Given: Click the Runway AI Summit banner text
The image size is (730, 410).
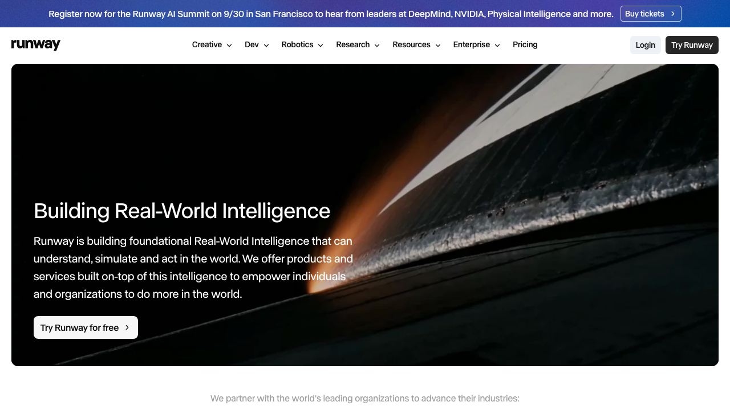Looking at the screenshot, I should click(x=331, y=14).
